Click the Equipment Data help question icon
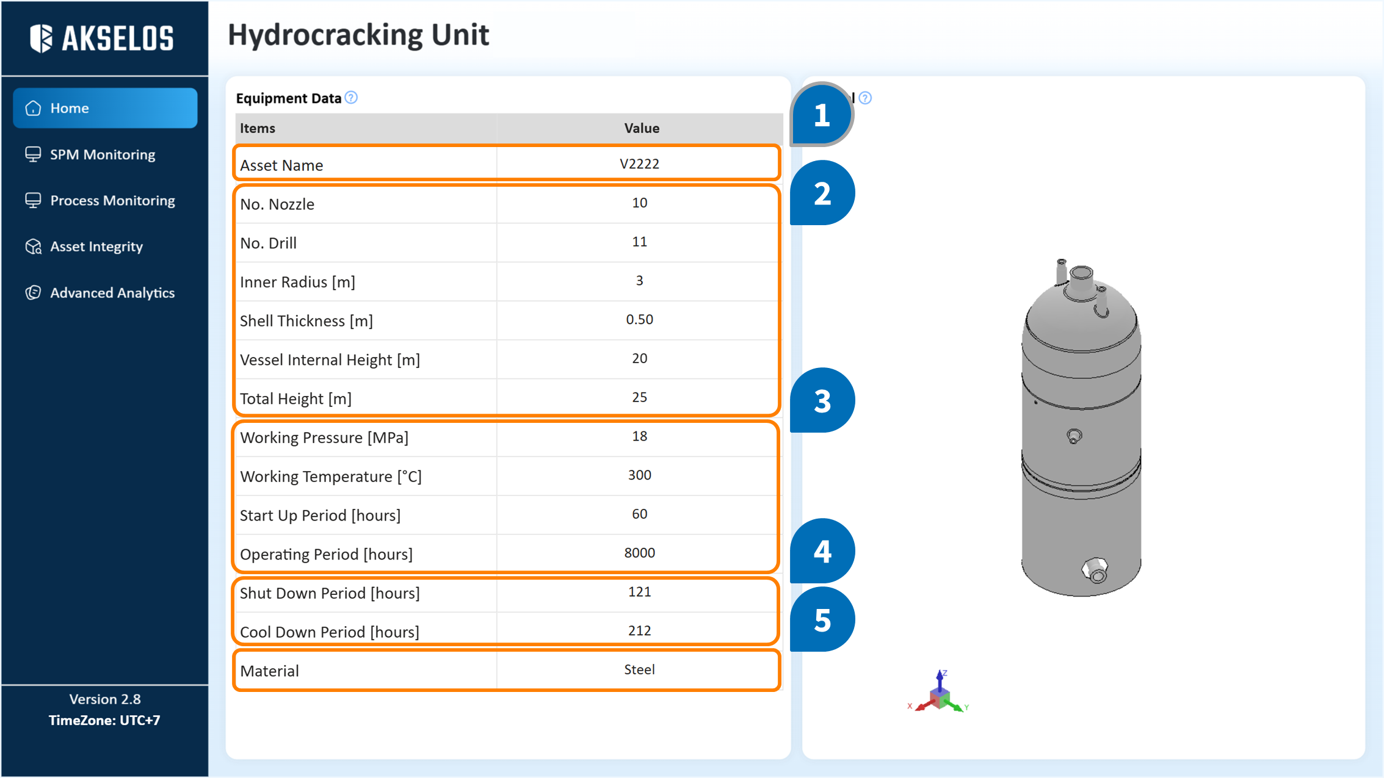This screenshot has width=1384, height=778. tap(351, 98)
